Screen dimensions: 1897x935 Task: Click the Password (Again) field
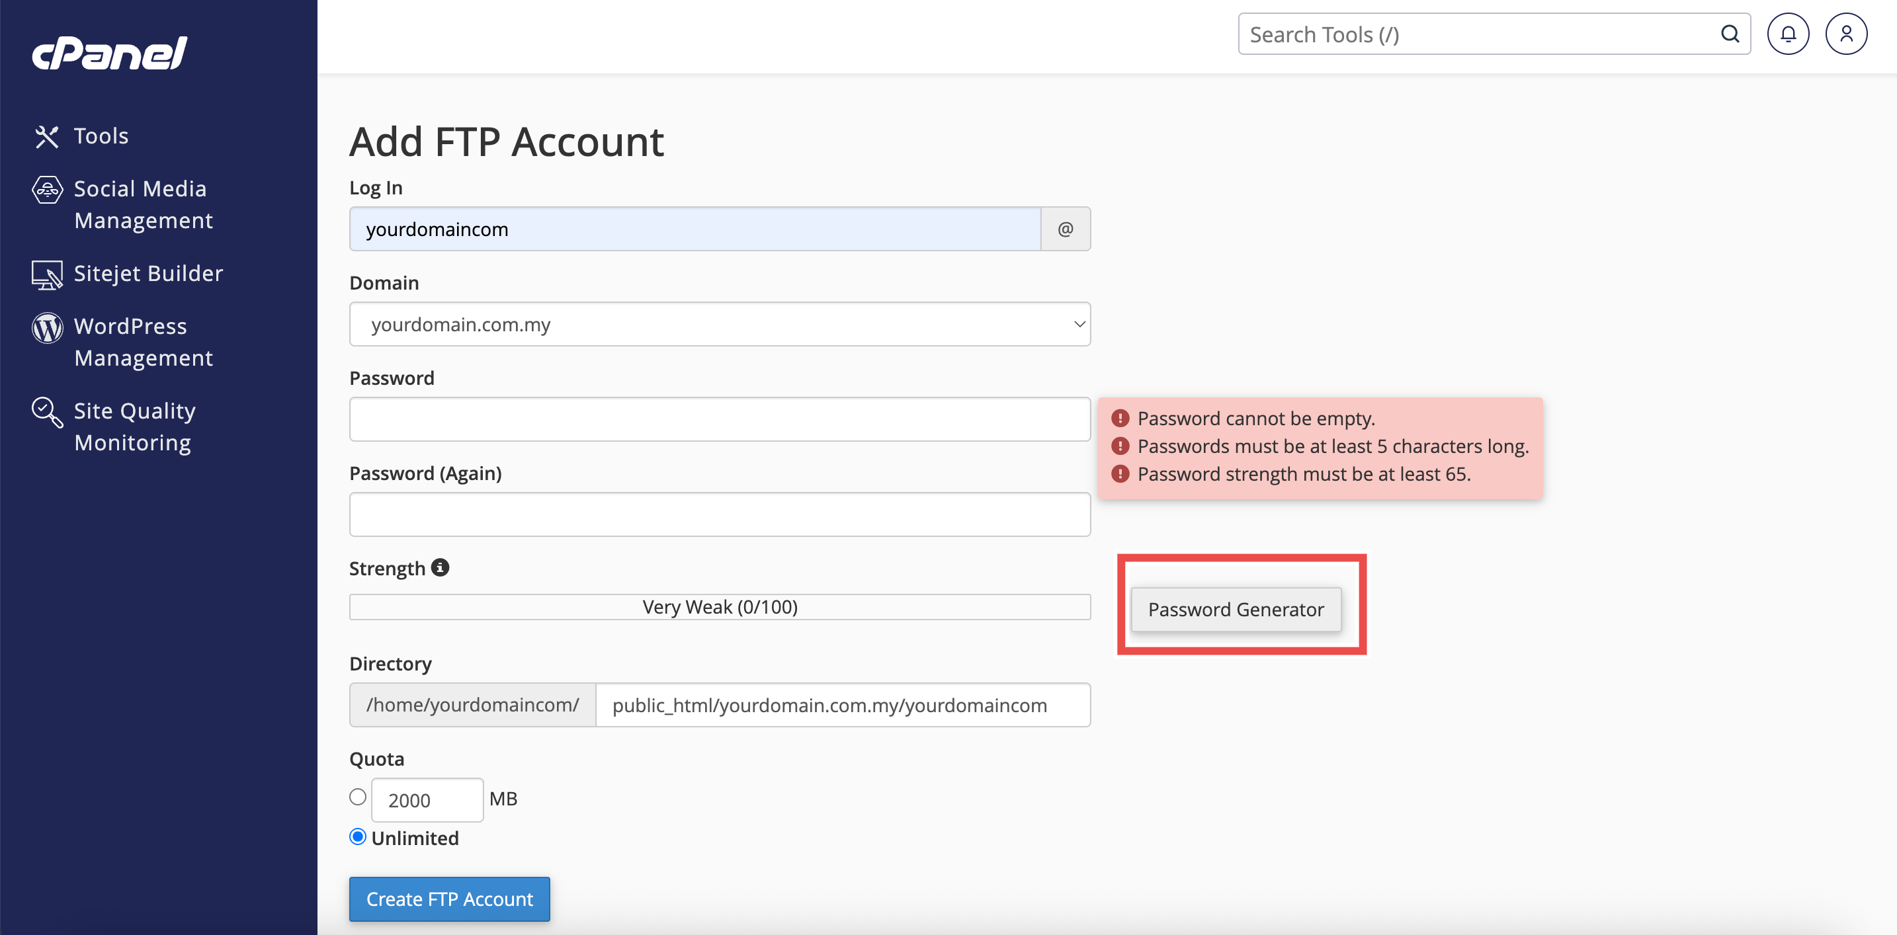[x=720, y=514]
